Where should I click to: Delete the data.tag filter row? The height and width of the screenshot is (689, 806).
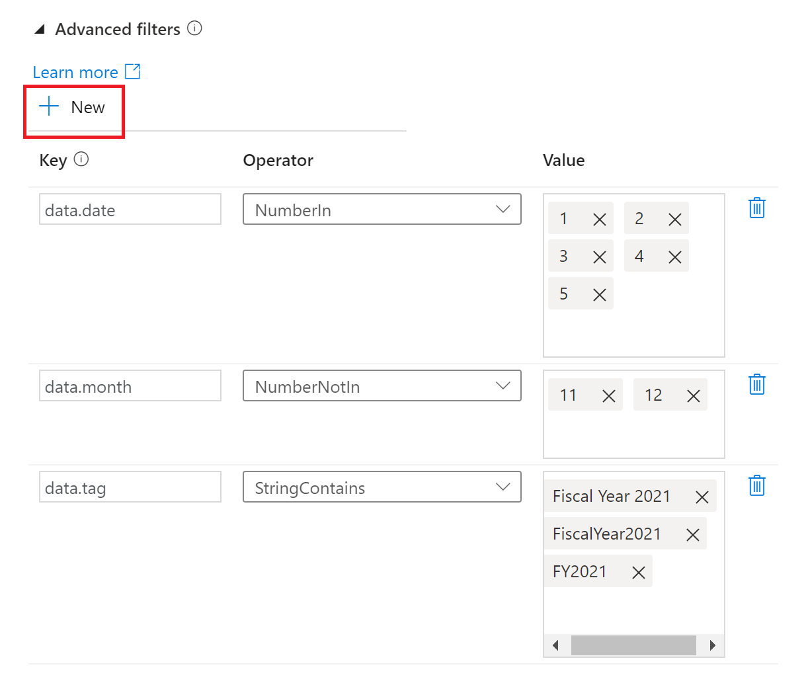[x=756, y=485]
